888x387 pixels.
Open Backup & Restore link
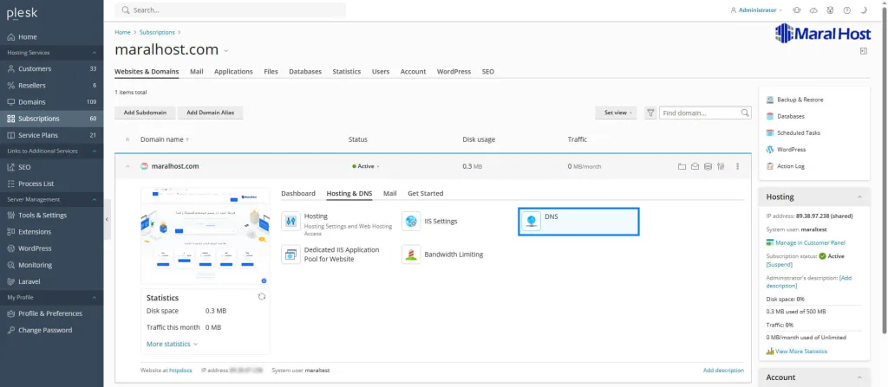coord(800,100)
